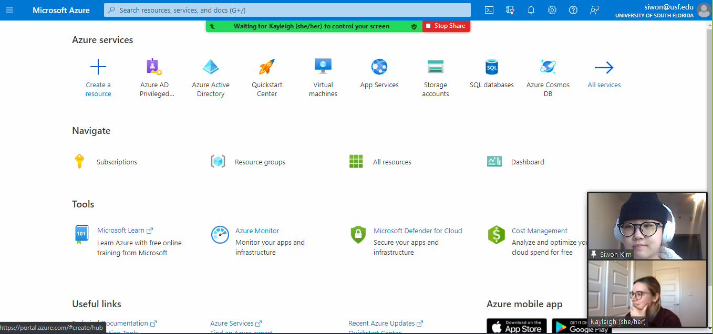
Task: Click the siwon@usf.edu account name
Action: click(668, 7)
